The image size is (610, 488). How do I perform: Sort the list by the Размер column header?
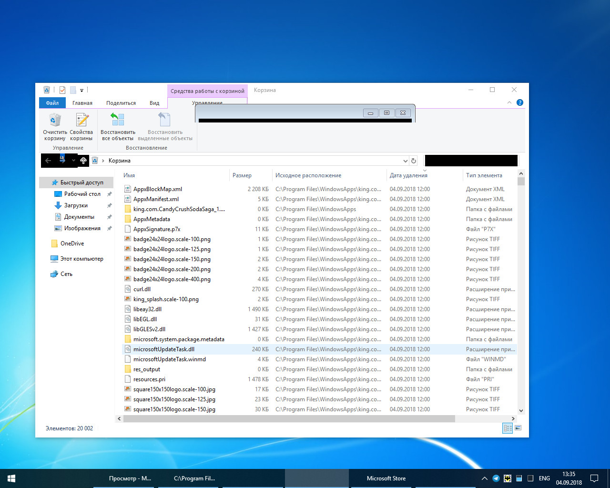(x=242, y=175)
